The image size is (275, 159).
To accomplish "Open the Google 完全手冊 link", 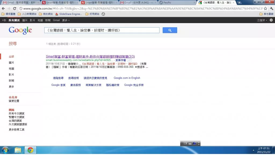I will [x=134, y=85].
